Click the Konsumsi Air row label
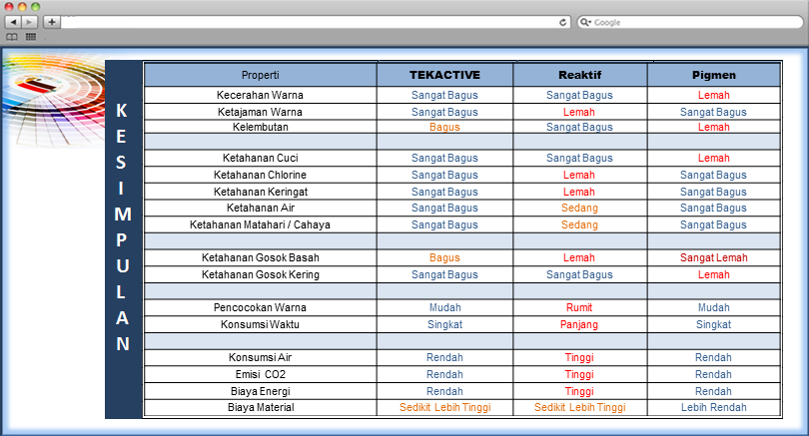Viewport: 809px width, 436px height. point(261,357)
